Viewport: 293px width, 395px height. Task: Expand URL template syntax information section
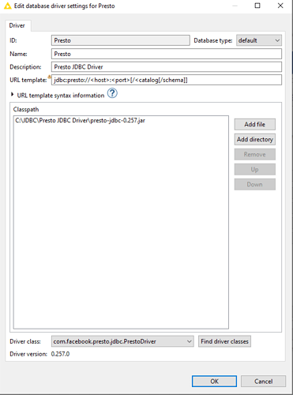pyautogui.click(x=12, y=94)
